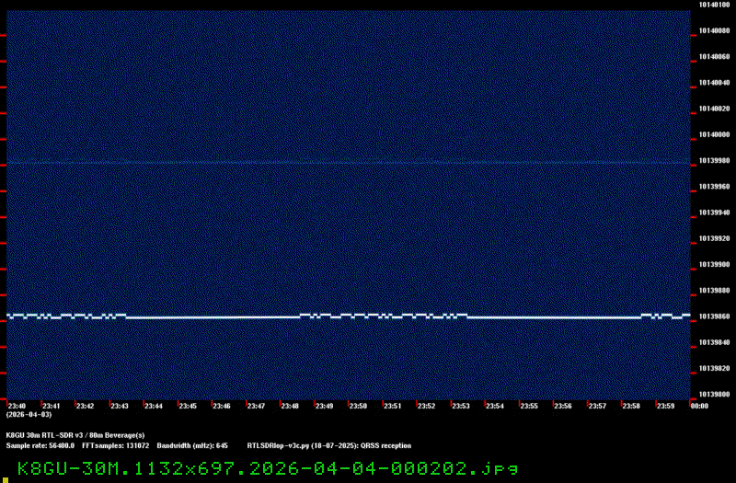The width and height of the screenshot is (736, 483).
Task: Click the 23:43 time axis label
Action: point(120,406)
